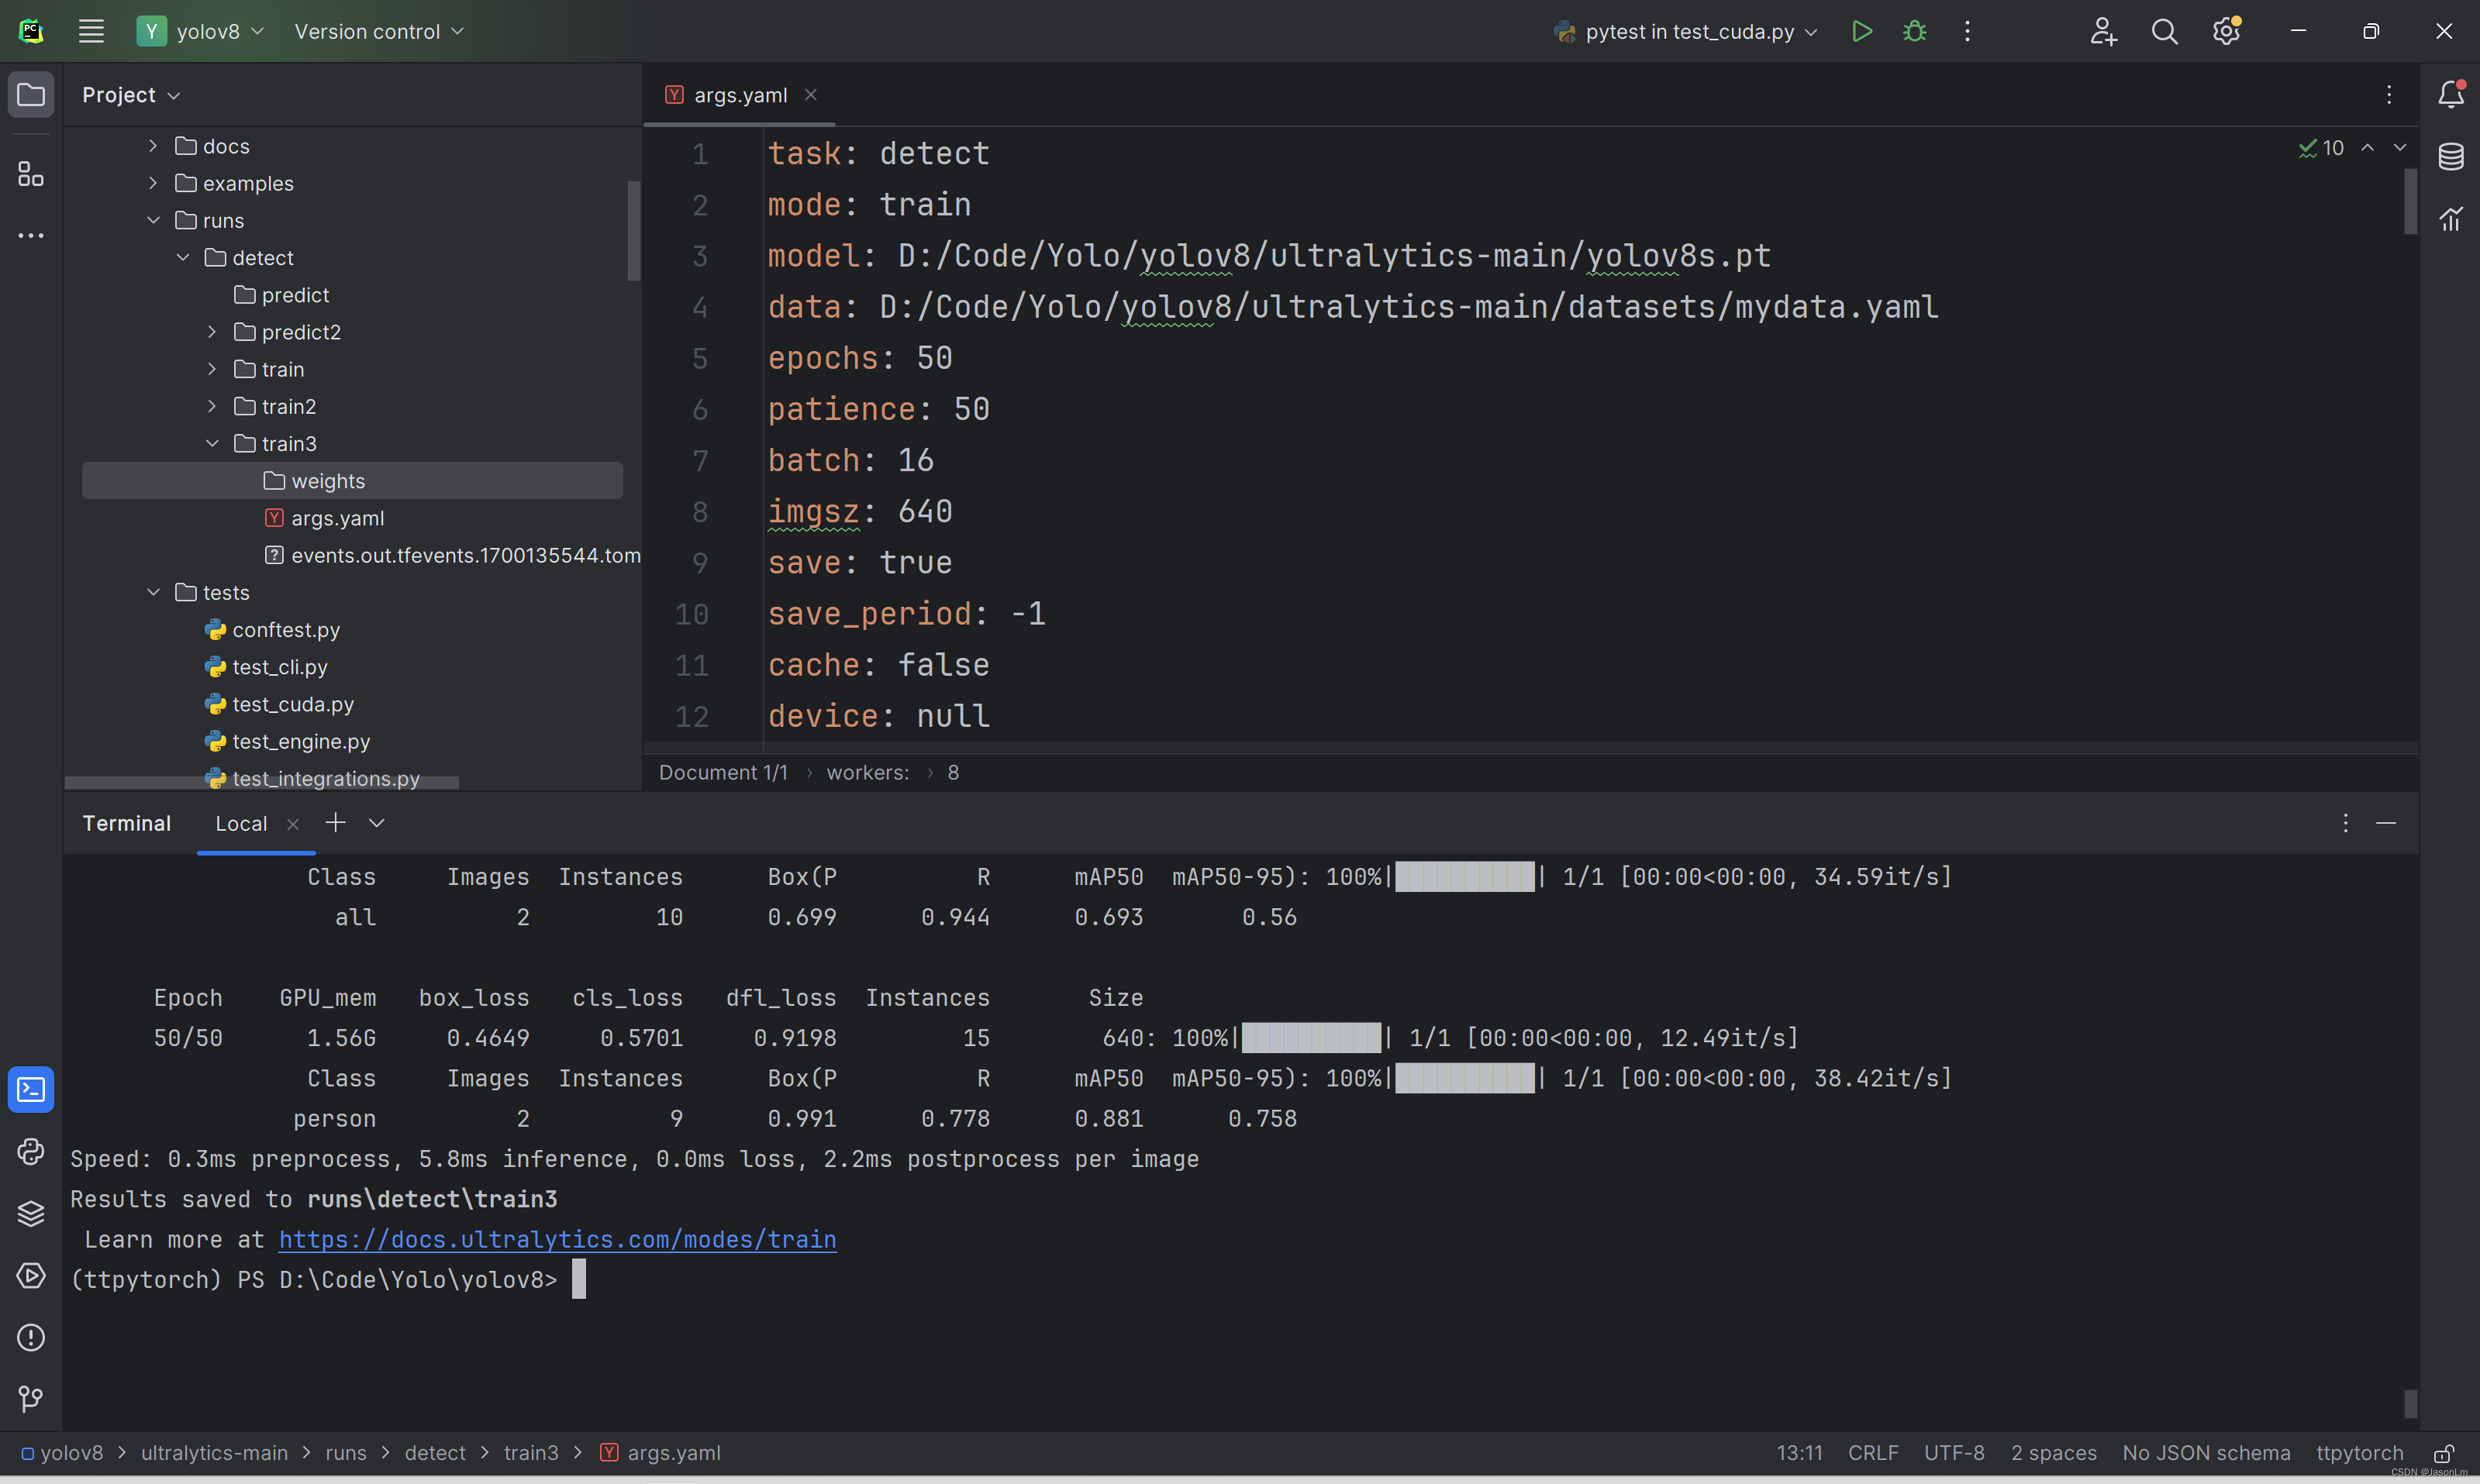Expand the predict2 folder
This screenshot has height=1484, width=2480.
click(212, 332)
